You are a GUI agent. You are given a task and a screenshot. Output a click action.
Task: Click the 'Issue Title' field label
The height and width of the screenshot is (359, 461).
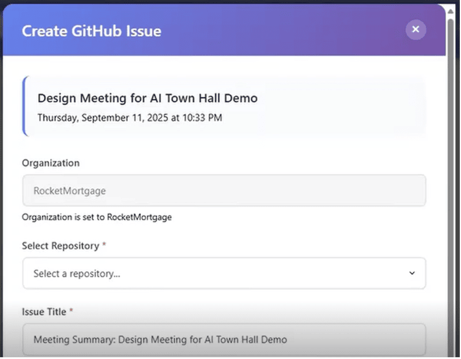pyautogui.click(x=43, y=312)
